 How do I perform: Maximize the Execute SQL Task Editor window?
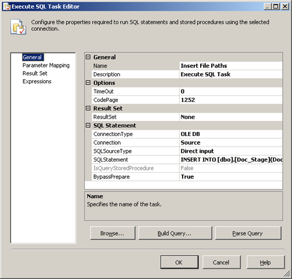click(x=276, y=6)
